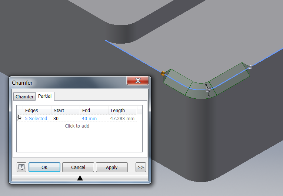Screen dimensions: 283x196
Task: Collapse dialog using the black triangle
Action: pos(80,178)
